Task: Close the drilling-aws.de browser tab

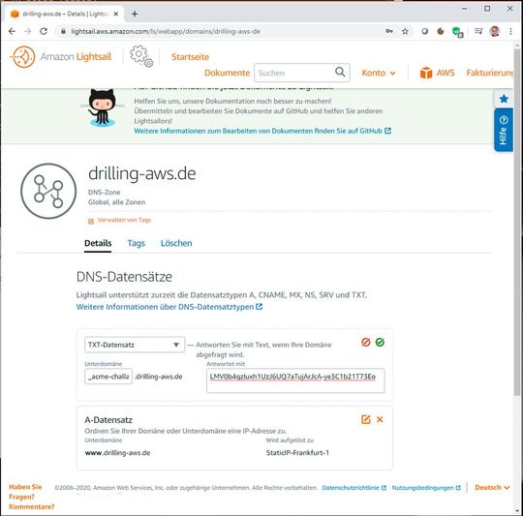Action: (x=116, y=14)
